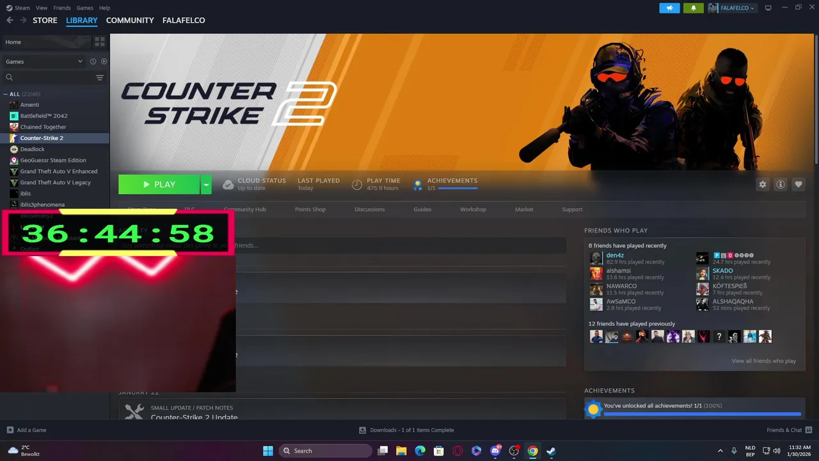This screenshot has width=819, height=461.
Task: Go back with the left arrow
Action: [10, 20]
